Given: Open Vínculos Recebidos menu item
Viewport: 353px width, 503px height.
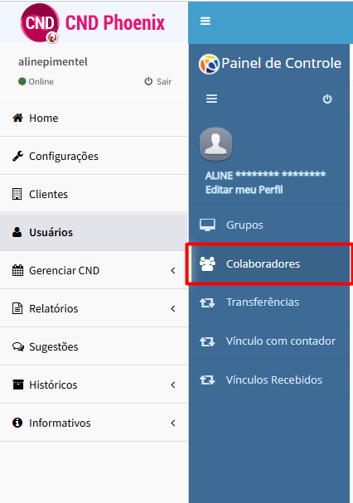Looking at the screenshot, I should tap(269, 380).
